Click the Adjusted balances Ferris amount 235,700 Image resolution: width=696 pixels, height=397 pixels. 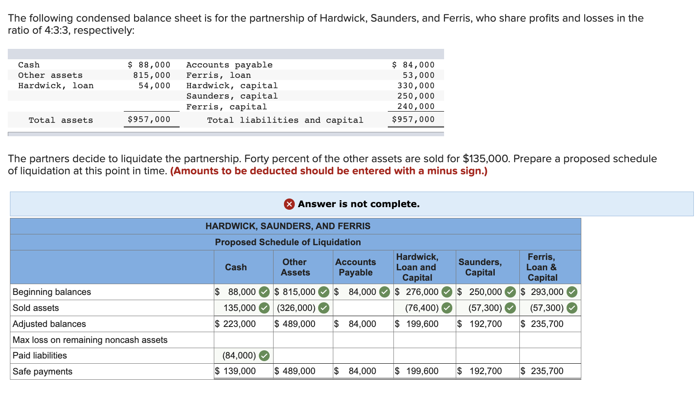(546, 323)
